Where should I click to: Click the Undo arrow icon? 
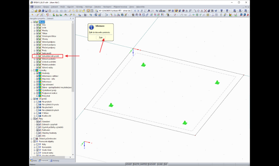tap(61, 11)
